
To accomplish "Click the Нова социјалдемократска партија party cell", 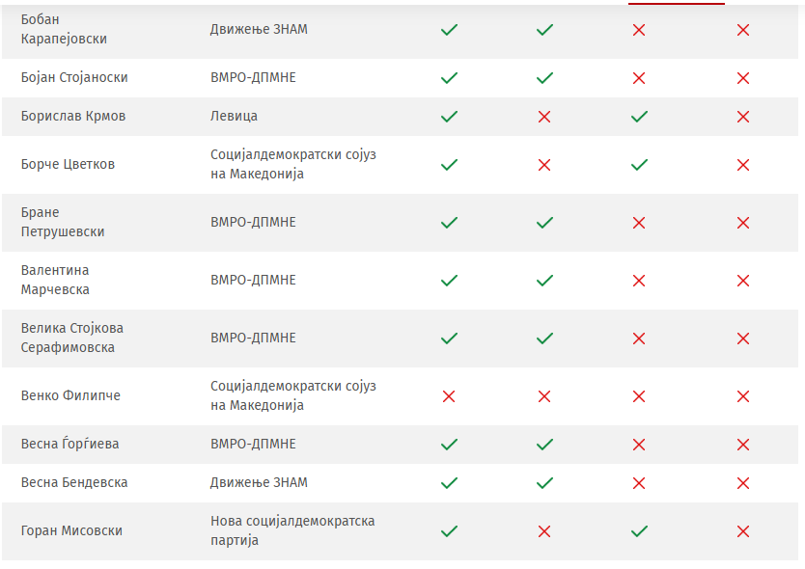I will pyautogui.click(x=292, y=531).
